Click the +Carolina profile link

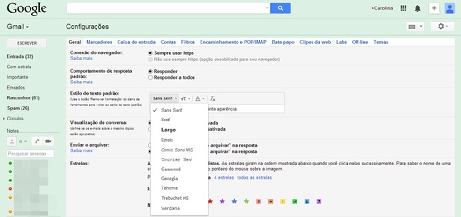tap(382, 8)
